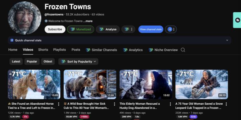The width and height of the screenshot is (241, 120).
Task: Open the Analytics tab
Action: (133, 50)
